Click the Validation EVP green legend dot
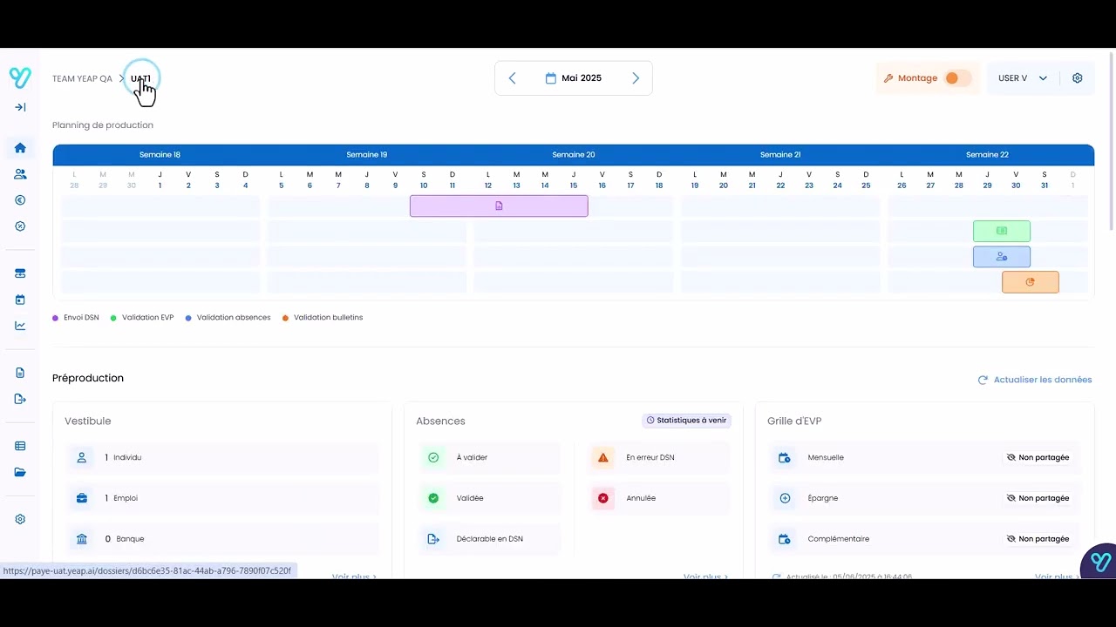Image resolution: width=1116 pixels, height=627 pixels. (x=113, y=318)
